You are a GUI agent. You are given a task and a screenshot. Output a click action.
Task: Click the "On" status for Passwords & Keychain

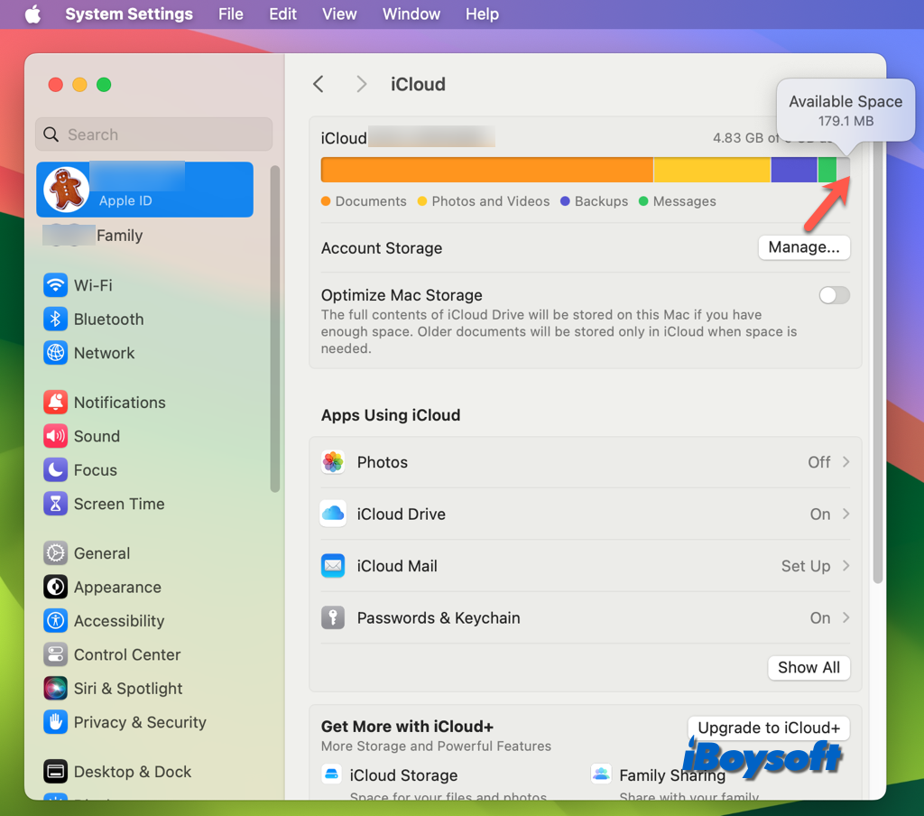[820, 618]
